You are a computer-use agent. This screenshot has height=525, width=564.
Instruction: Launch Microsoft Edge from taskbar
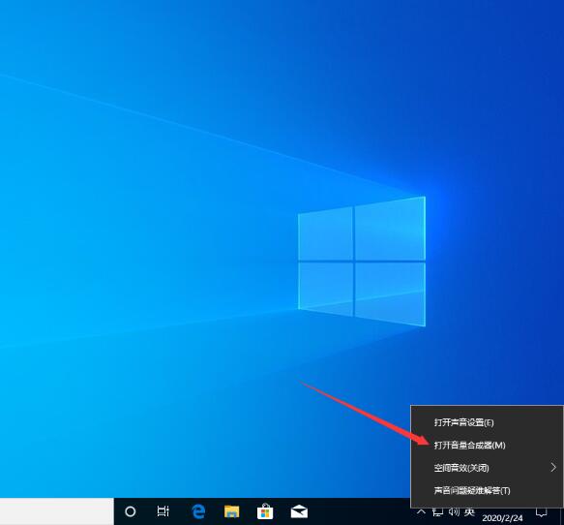198,511
